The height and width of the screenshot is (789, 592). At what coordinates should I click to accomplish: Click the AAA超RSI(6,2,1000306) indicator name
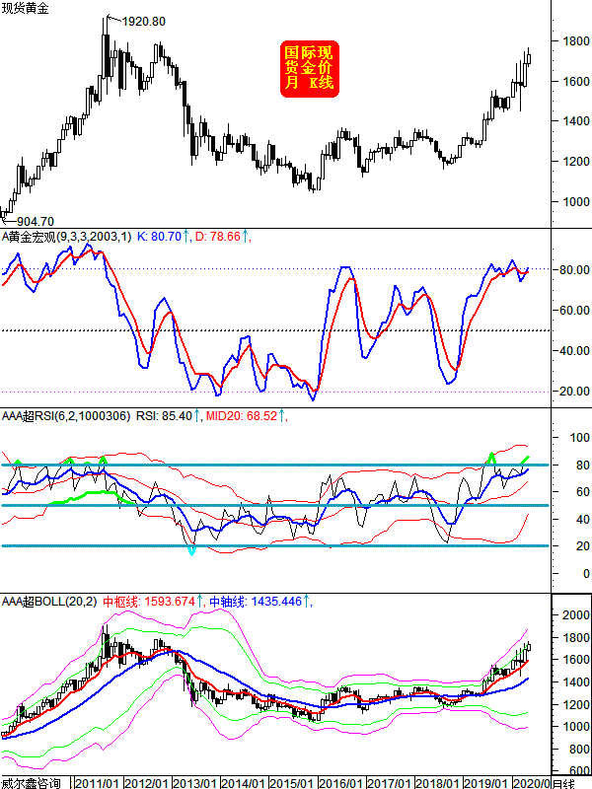click(66, 416)
